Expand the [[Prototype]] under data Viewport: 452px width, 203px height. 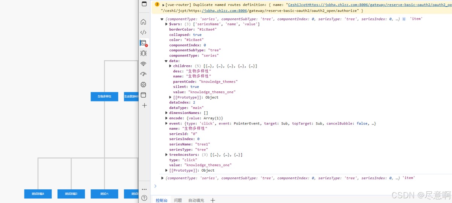click(170, 97)
